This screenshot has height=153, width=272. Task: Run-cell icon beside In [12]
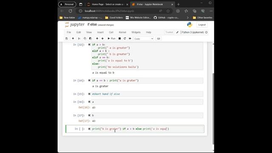tap(89, 45)
